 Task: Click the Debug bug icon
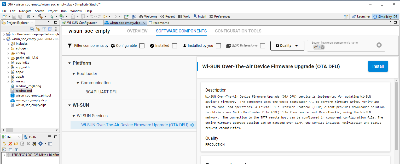click(x=52, y=16)
